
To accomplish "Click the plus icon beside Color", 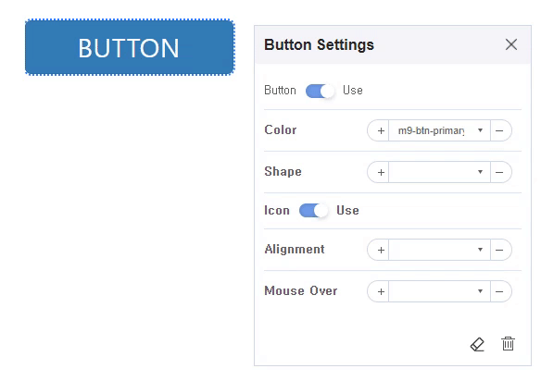I will 379,130.
